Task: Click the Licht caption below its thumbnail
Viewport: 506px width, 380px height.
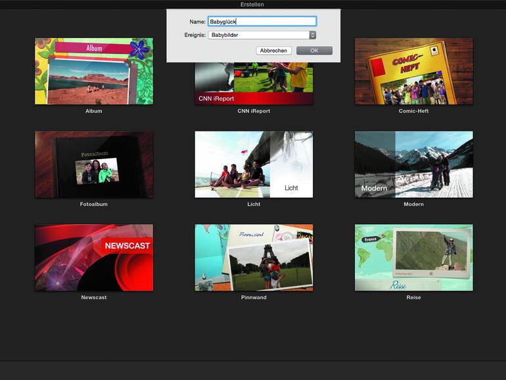Action: (x=254, y=204)
